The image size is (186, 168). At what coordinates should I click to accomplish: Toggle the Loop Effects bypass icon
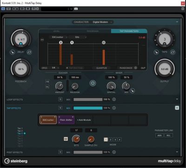click(60, 100)
